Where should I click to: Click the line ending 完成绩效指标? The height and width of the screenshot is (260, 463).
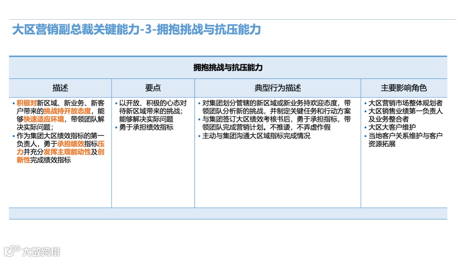(x=44, y=160)
